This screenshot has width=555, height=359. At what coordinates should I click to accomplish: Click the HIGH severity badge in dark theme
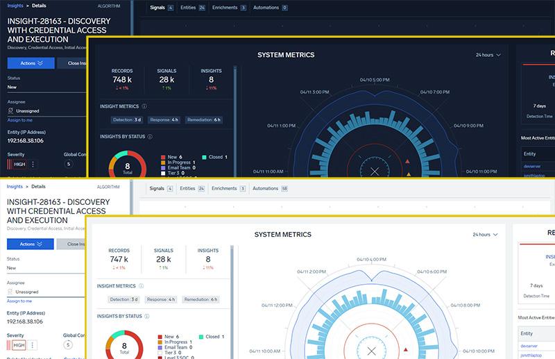point(19,165)
